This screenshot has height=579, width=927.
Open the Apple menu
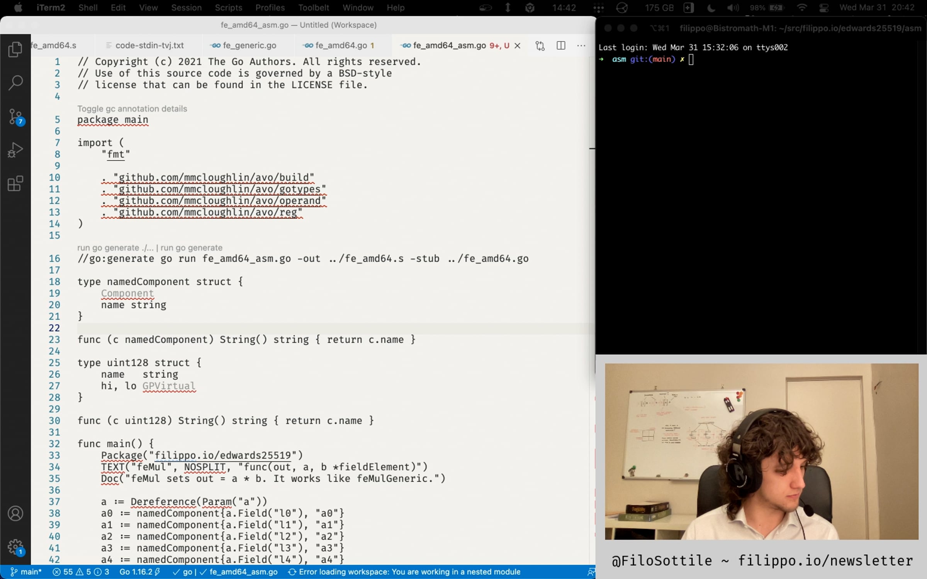coord(18,8)
